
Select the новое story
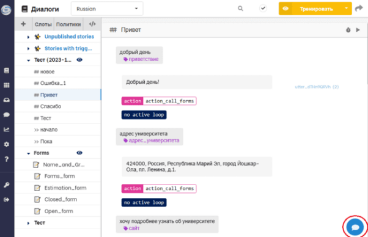click(58, 71)
